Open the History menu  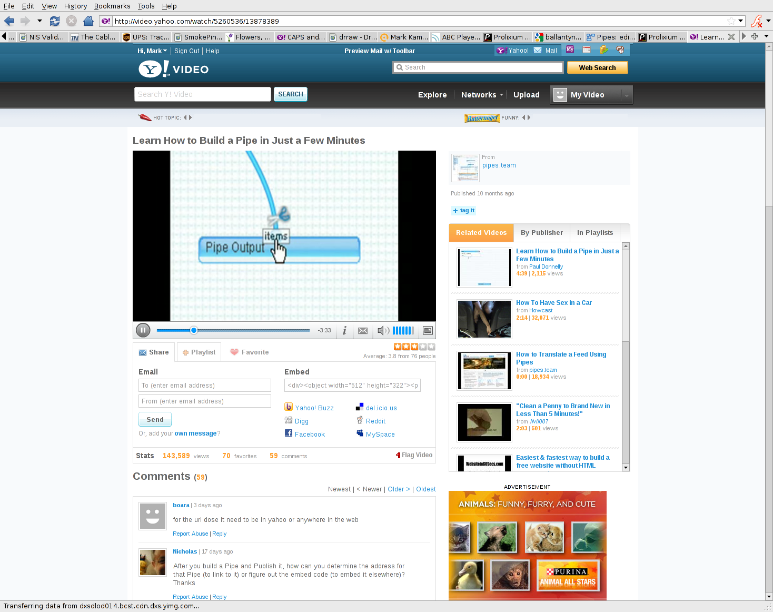pyautogui.click(x=75, y=6)
